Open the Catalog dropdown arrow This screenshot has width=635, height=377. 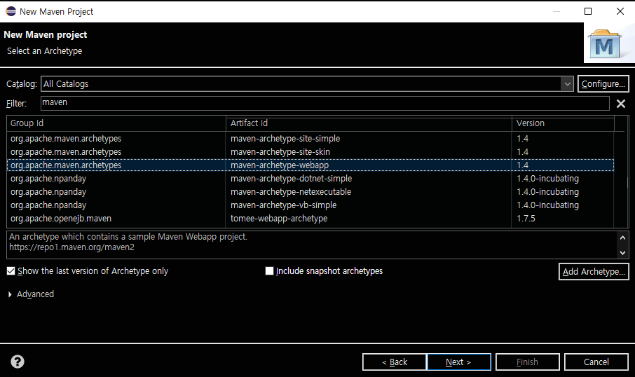coord(568,84)
